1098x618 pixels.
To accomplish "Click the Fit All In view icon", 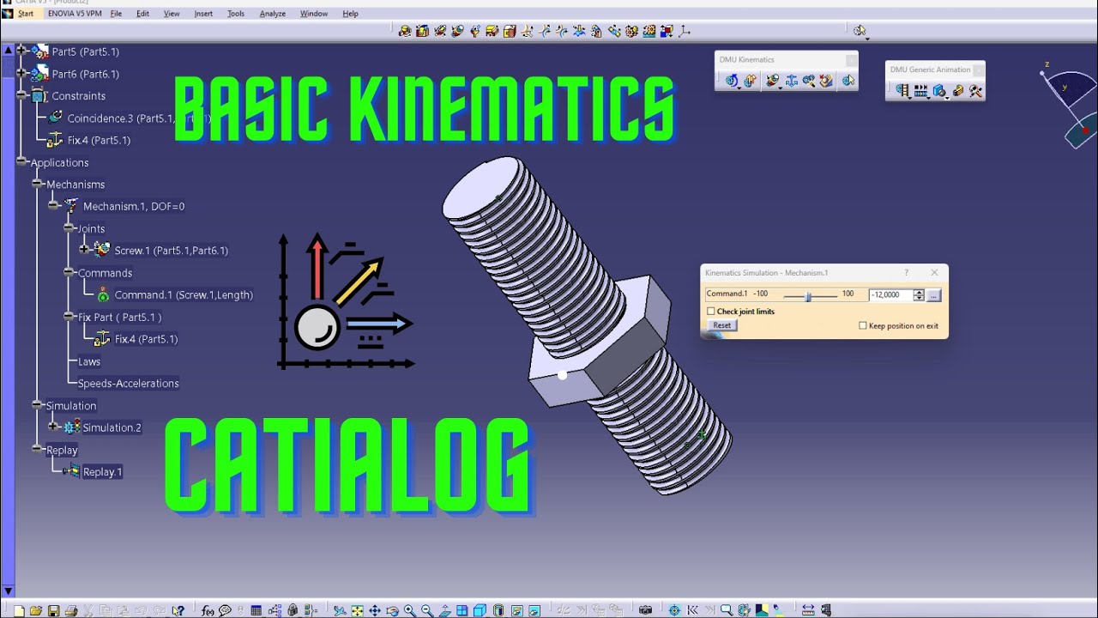I will coord(357,611).
